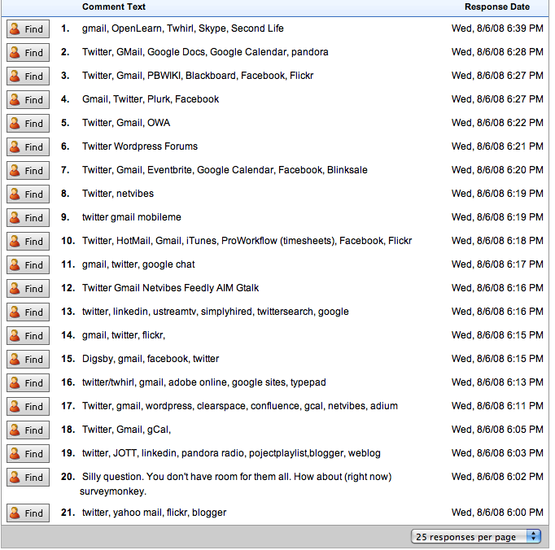555x550 pixels.
Task: Open Find for response 3 PBWIKI row
Action: 28,76
